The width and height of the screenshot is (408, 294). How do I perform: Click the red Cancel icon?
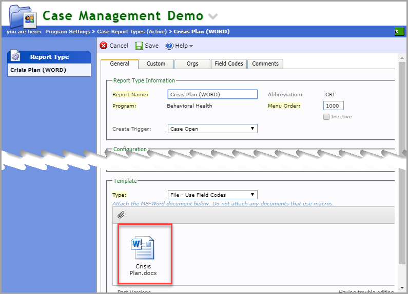point(104,46)
